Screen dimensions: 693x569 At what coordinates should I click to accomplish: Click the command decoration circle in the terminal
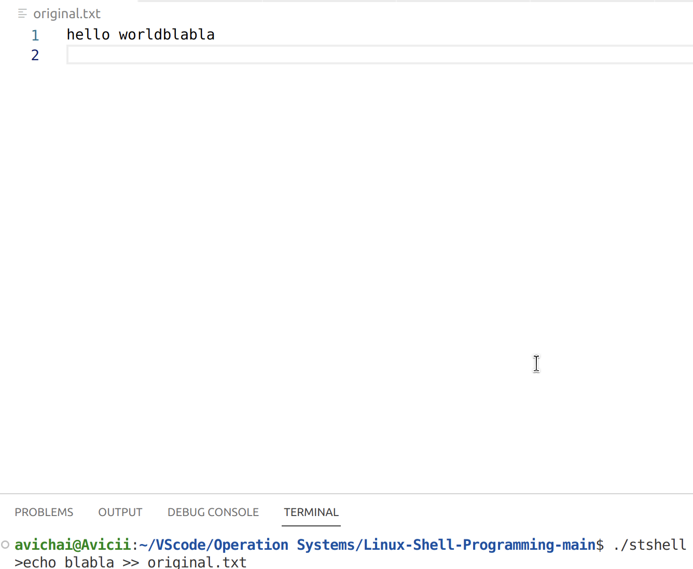tap(5, 544)
